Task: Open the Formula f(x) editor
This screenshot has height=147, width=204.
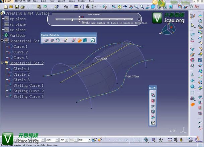Action: (x=66, y=7)
